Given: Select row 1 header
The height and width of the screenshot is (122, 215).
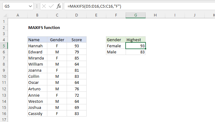Looking at the screenshot, I should point(4,21).
